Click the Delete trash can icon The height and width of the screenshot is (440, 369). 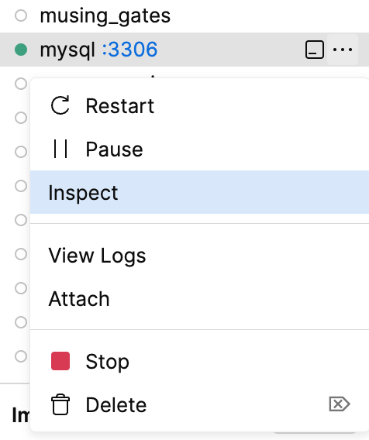pos(60,404)
